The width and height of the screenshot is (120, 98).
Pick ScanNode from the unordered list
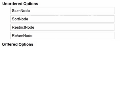click(x=63, y=11)
